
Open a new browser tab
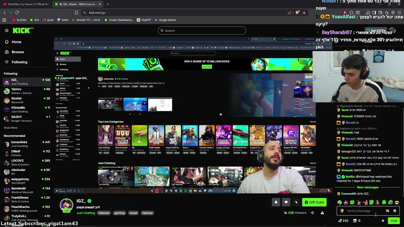coord(108,4)
